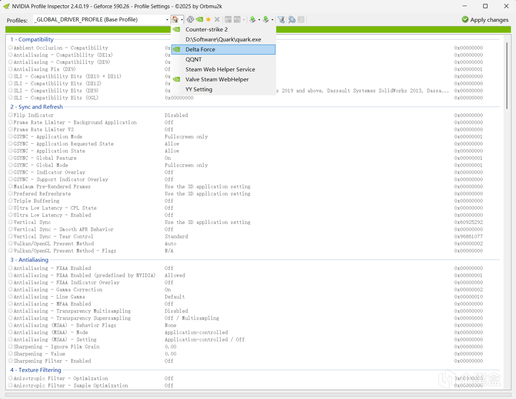The image size is (516, 399).
Task: Click the grey X delete profile icon
Action: [x=217, y=19]
